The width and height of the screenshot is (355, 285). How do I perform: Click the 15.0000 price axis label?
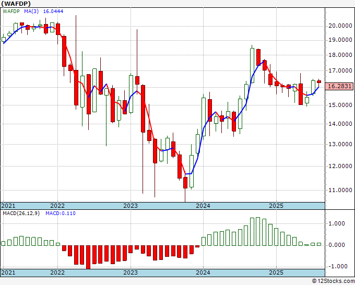pos(340,105)
